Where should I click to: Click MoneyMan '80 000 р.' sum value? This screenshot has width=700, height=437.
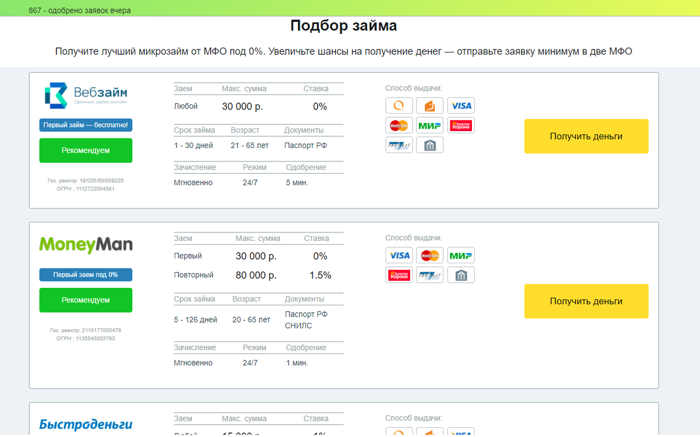(256, 275)
